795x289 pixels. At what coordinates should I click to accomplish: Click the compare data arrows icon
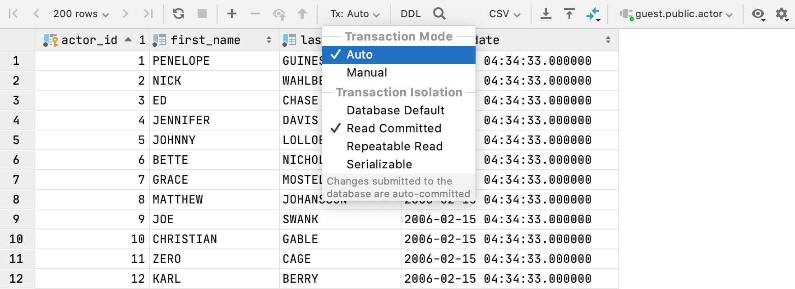(593, 14)
